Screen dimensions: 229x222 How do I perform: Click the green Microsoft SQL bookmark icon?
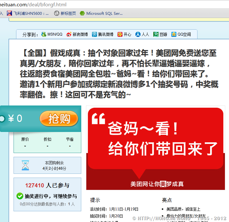coord(82,14)
